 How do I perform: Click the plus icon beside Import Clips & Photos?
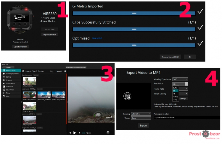click(23, 71)
